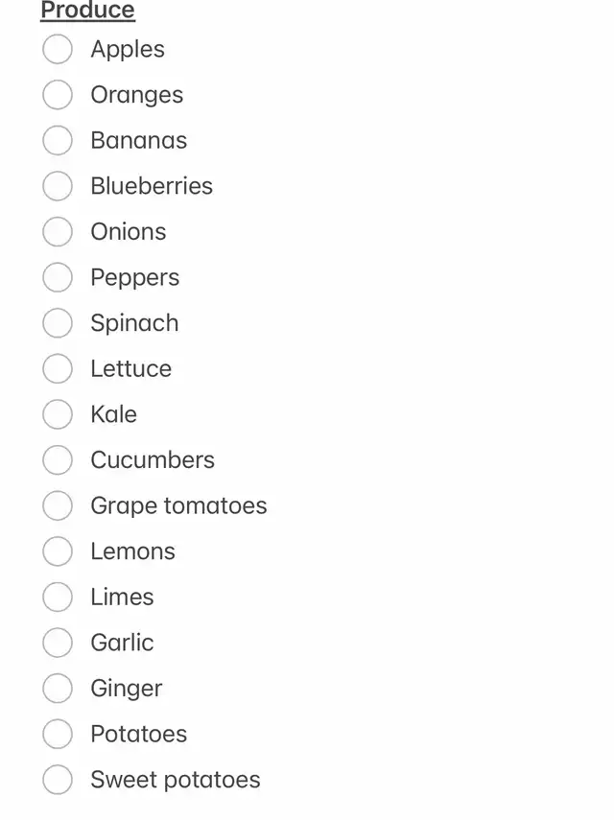Toggle the Kale circle
This screenshot has width=614, height=820.
(58, 414)
